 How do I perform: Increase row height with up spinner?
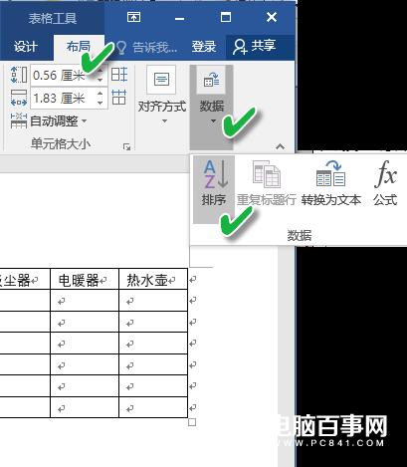101,71
